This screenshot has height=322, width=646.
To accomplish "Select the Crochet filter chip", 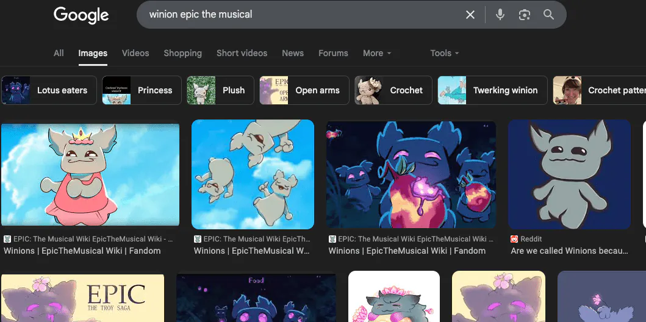I will click(x=393, y=90).
